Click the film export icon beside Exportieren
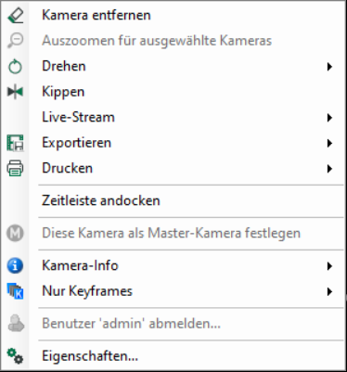 coord(15,143)
